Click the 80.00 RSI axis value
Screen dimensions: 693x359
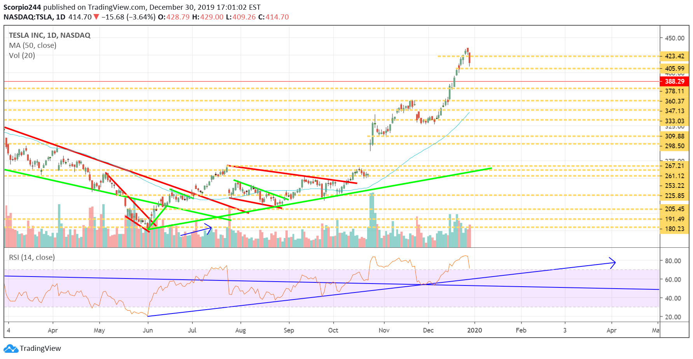pyautogui.click(x=673, y=261)
